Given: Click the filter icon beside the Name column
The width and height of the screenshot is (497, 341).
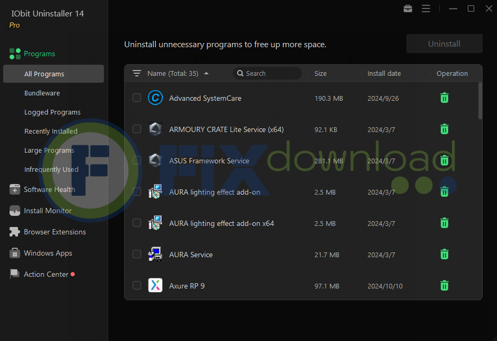Looking at the screenshot, I should 137,74.
